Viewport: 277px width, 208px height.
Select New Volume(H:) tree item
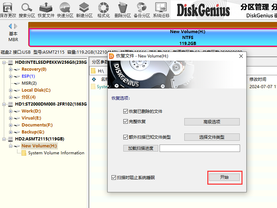[x=39, y=146]
